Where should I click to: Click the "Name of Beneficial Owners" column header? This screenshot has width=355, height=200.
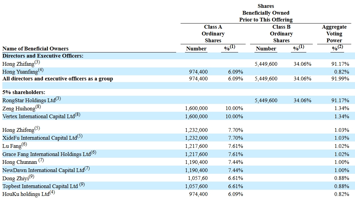(35, 49)
